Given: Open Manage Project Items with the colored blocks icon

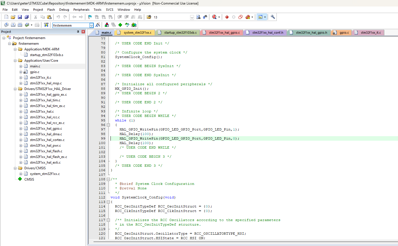Looking at the screenshot, I should pyautogui.click(x=107, y=25).
